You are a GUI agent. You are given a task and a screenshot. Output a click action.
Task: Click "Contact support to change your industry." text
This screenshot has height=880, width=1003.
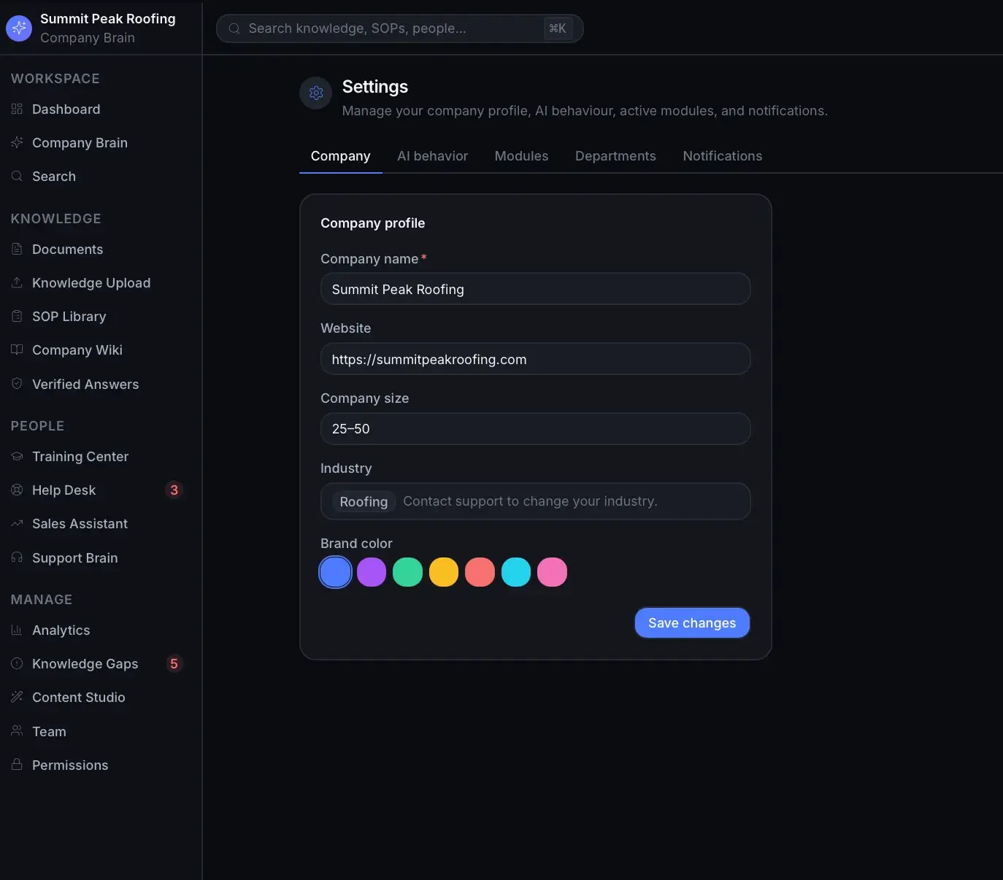tap(530, 501)
